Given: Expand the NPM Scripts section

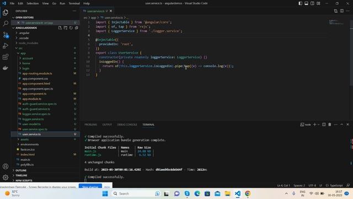Looking at the screenshot, I should [x=45, y=181].
